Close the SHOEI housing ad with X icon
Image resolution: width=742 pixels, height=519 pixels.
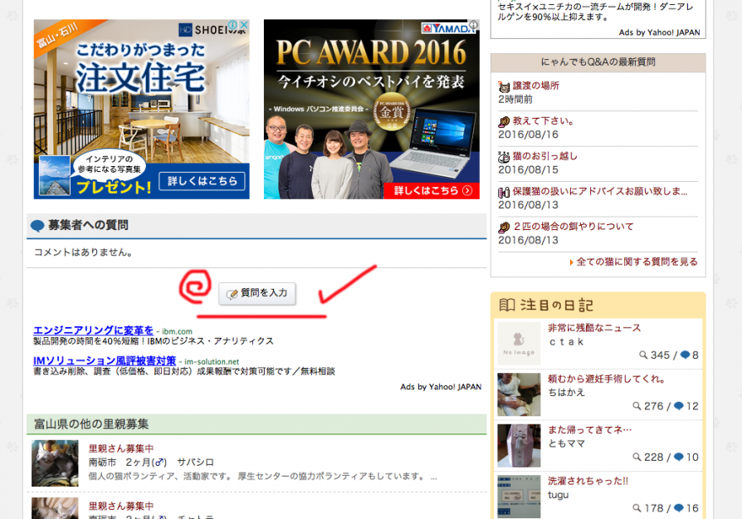[x=244, y=26]
